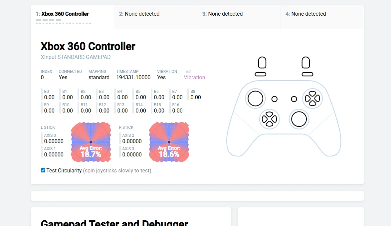Click the right bumper on controller diagram
The height and width of the screenshot is (226, 391).
[x=307, y=74]
